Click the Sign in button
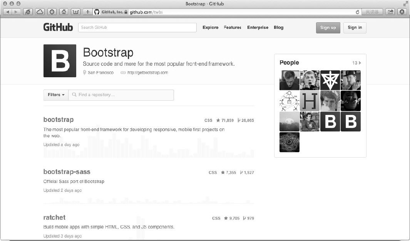This screenshot has height=241, width=410. click(355, 28)
